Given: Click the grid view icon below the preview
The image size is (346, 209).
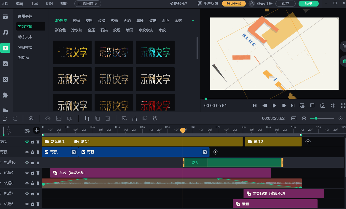Looking at the screenshot, I should 312,105.
